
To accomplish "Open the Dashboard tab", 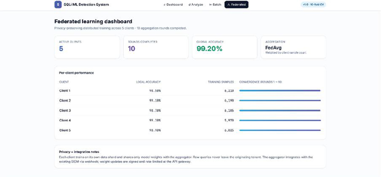I will coord(173,5).
